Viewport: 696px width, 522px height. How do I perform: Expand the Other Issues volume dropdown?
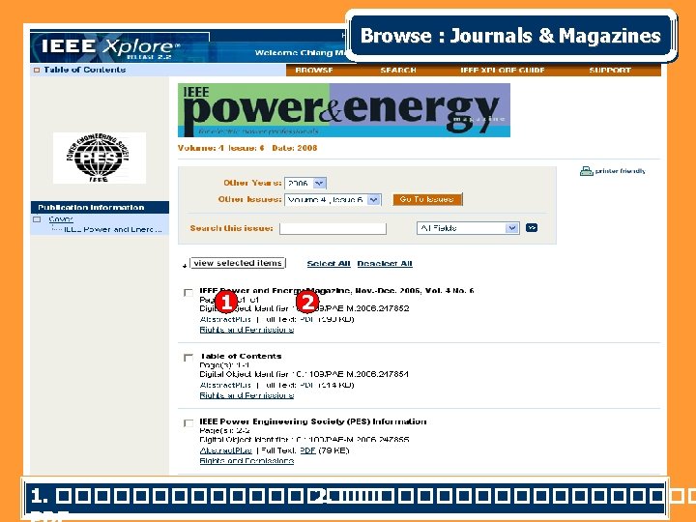click(x=333, y=200)
